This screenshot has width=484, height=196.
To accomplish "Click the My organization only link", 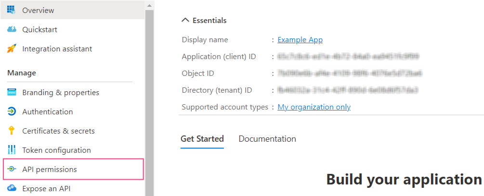I will (x=314, y=107).
